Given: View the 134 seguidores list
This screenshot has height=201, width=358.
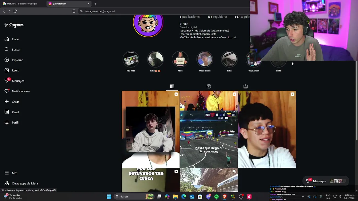Looking at the screenshot, I should click(x=217, y=17).
